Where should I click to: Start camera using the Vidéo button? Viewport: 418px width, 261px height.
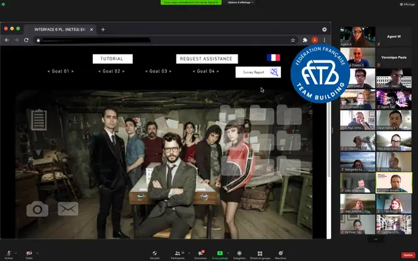(x=29, y=254)
